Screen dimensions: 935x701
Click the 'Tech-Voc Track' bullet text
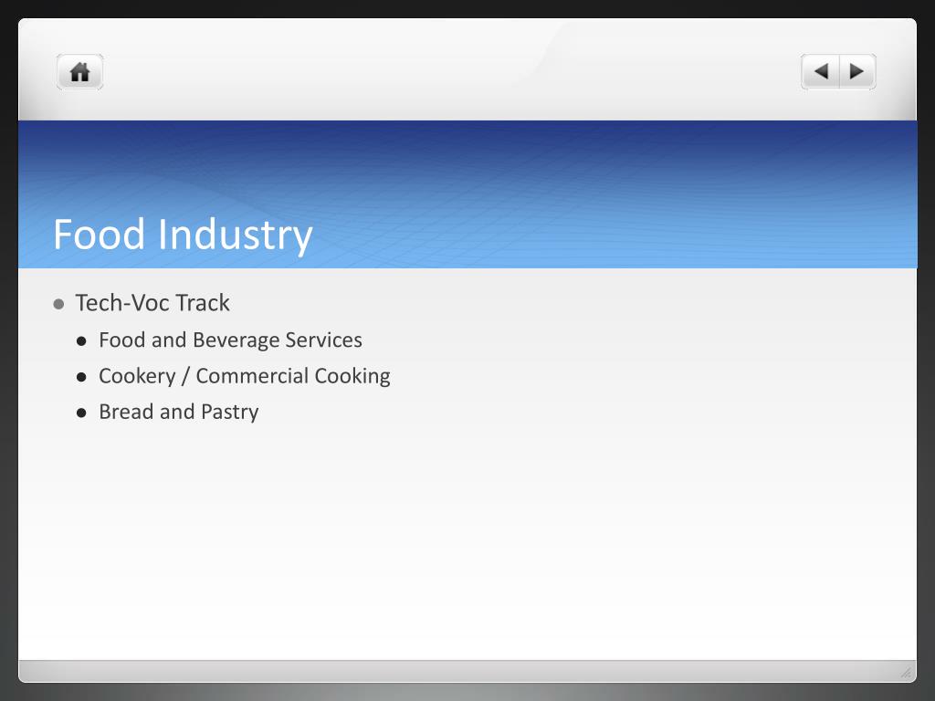[x=152, y=303]
